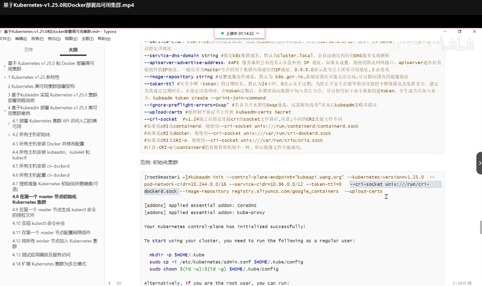Jump to 4.5 所有主机安装 cri-dockerd

click(41, 166)
